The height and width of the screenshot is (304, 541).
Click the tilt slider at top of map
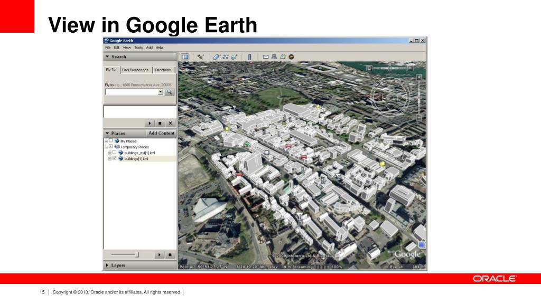click(390, 68)
